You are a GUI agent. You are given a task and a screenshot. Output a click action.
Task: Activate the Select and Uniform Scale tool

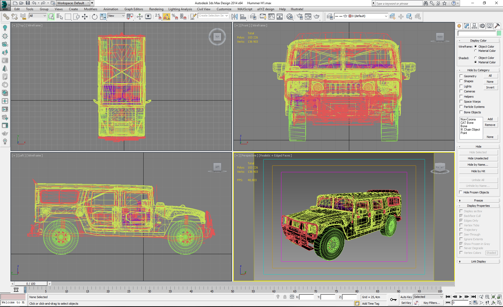tap(103, 17)
